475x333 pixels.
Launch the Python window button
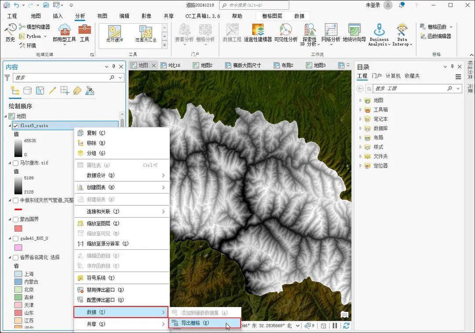click(33, 37)
